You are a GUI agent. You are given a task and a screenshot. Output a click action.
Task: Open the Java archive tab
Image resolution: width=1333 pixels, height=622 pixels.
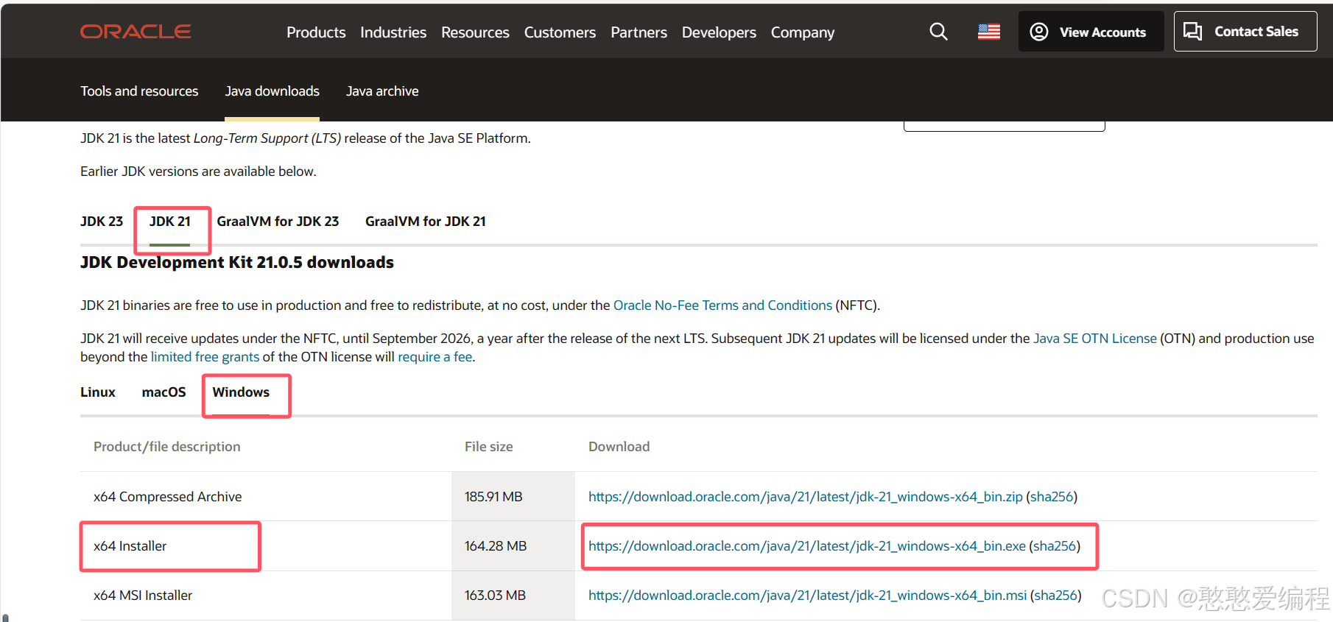(382, 91)
